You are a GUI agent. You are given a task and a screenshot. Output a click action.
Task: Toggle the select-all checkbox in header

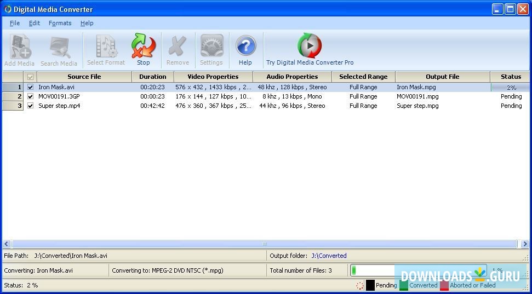[31, 77]
